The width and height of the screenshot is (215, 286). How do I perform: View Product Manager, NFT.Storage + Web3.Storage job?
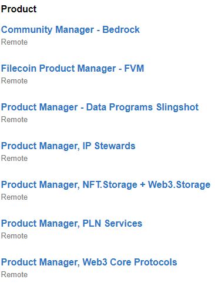[x=106, y=185]
